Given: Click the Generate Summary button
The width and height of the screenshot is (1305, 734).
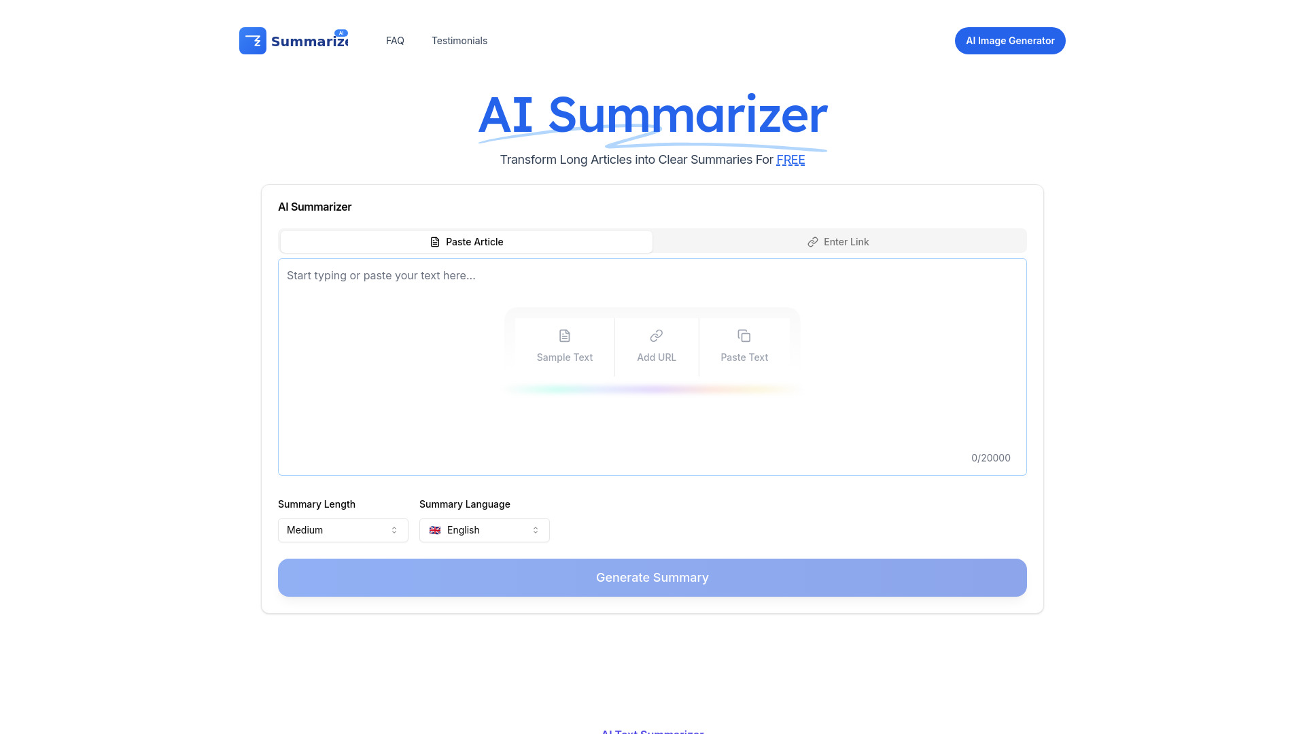Looking at the screenshot, I should pyautogui.click(x=652, y=577).
